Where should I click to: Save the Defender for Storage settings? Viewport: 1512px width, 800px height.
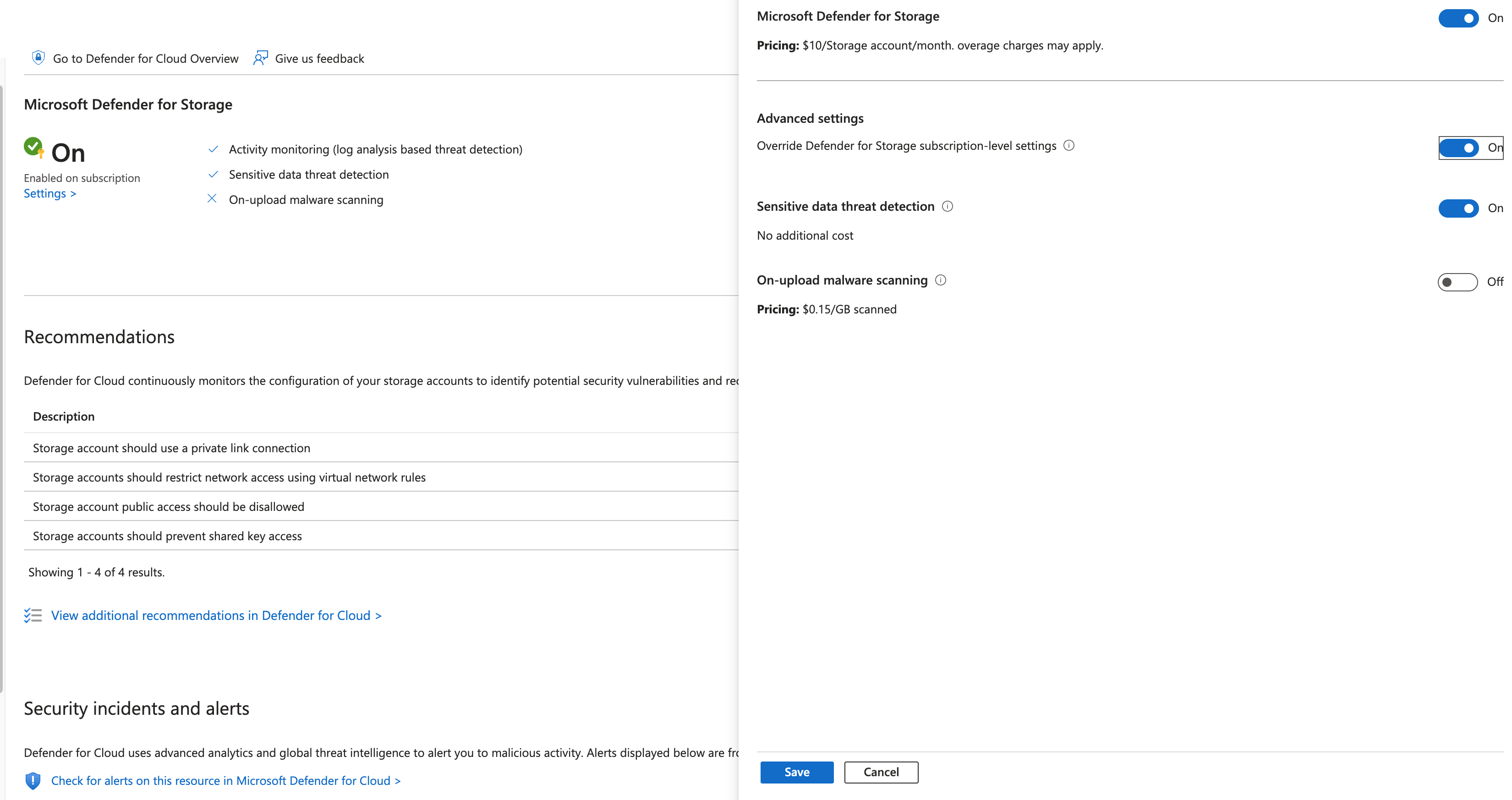796,772
